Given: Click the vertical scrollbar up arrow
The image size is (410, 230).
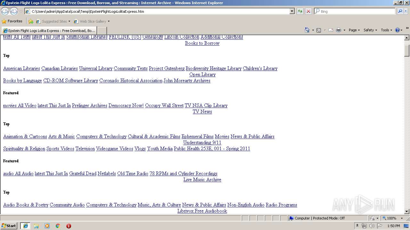Looking at the screenshot, I should 407,38.
